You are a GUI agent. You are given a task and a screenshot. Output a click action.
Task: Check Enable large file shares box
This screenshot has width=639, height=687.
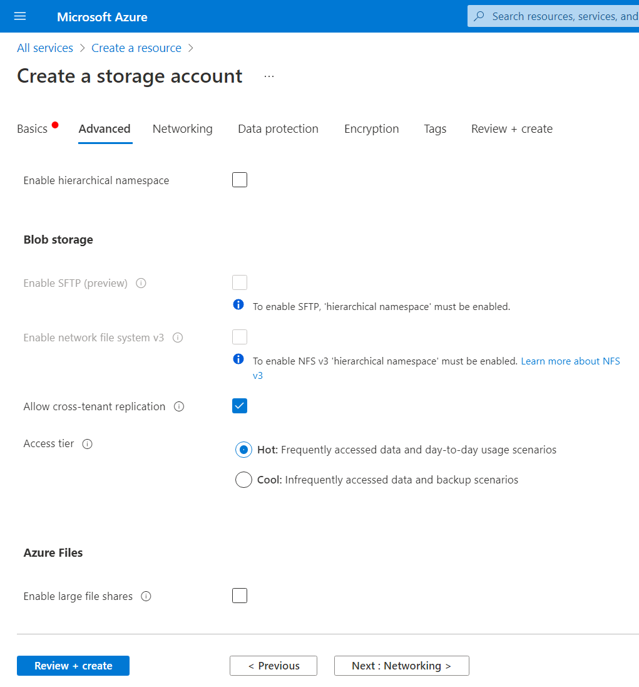(240, 596)
